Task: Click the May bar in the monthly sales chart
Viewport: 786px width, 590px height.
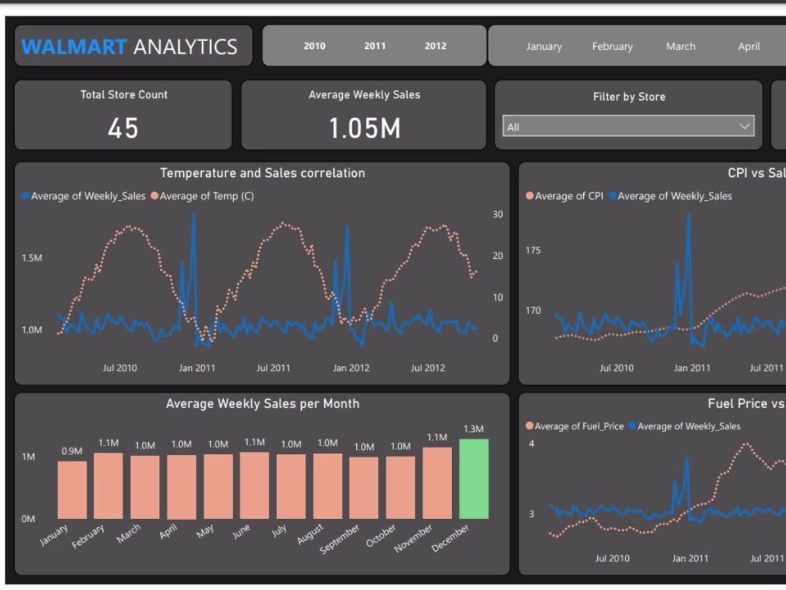Action: pyautogui.click(x=218, y=486)
